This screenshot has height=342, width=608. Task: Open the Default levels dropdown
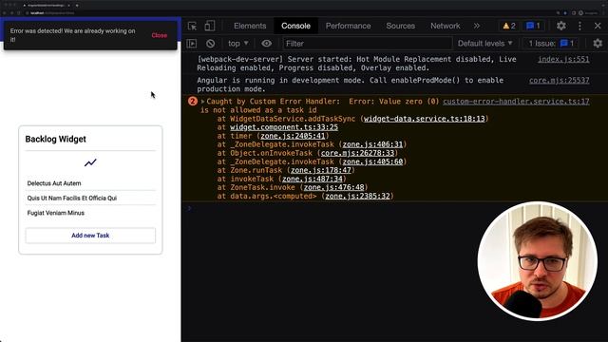[484, 44]
